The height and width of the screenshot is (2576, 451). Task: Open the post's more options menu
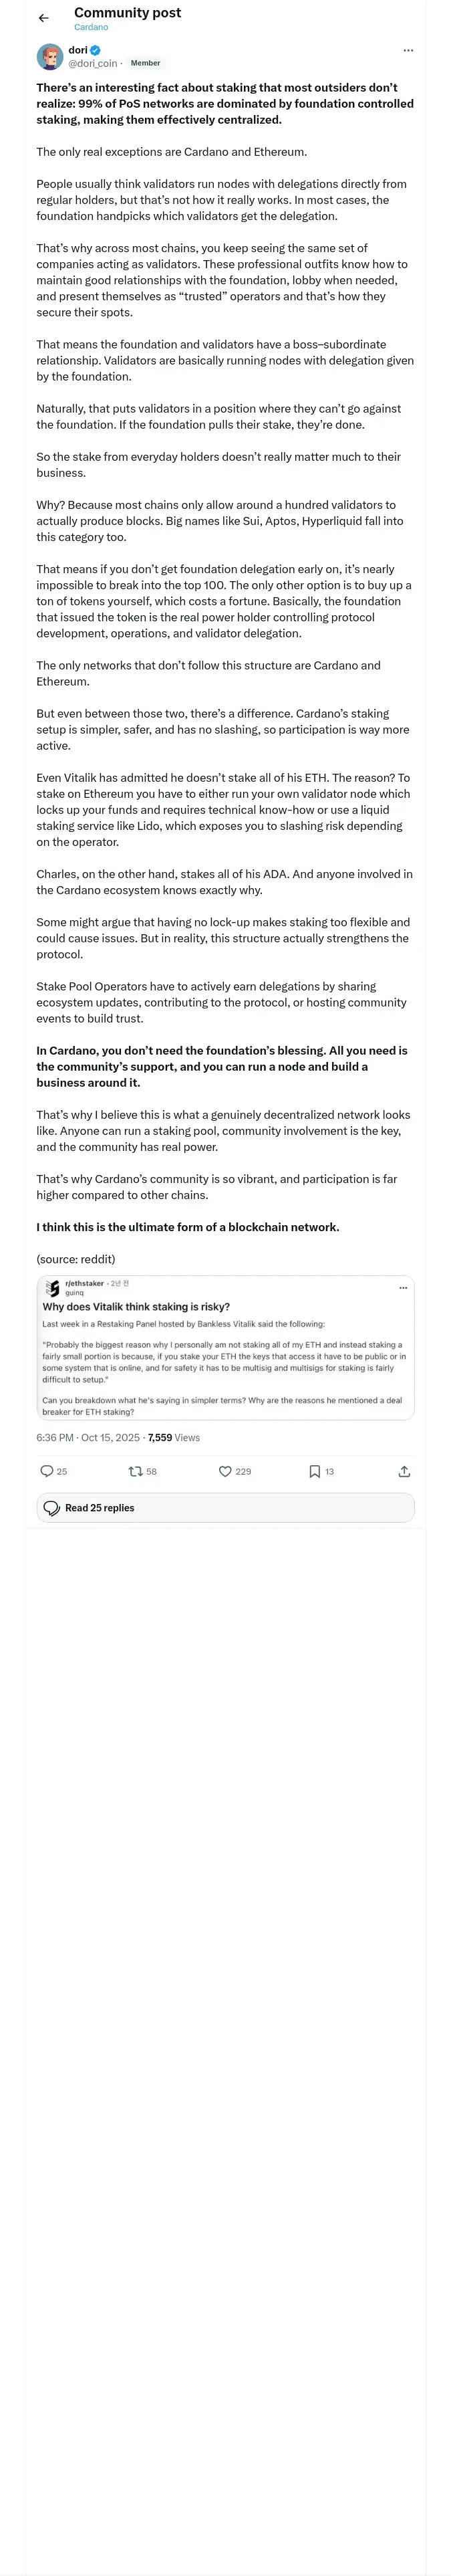tap(408, 50)
